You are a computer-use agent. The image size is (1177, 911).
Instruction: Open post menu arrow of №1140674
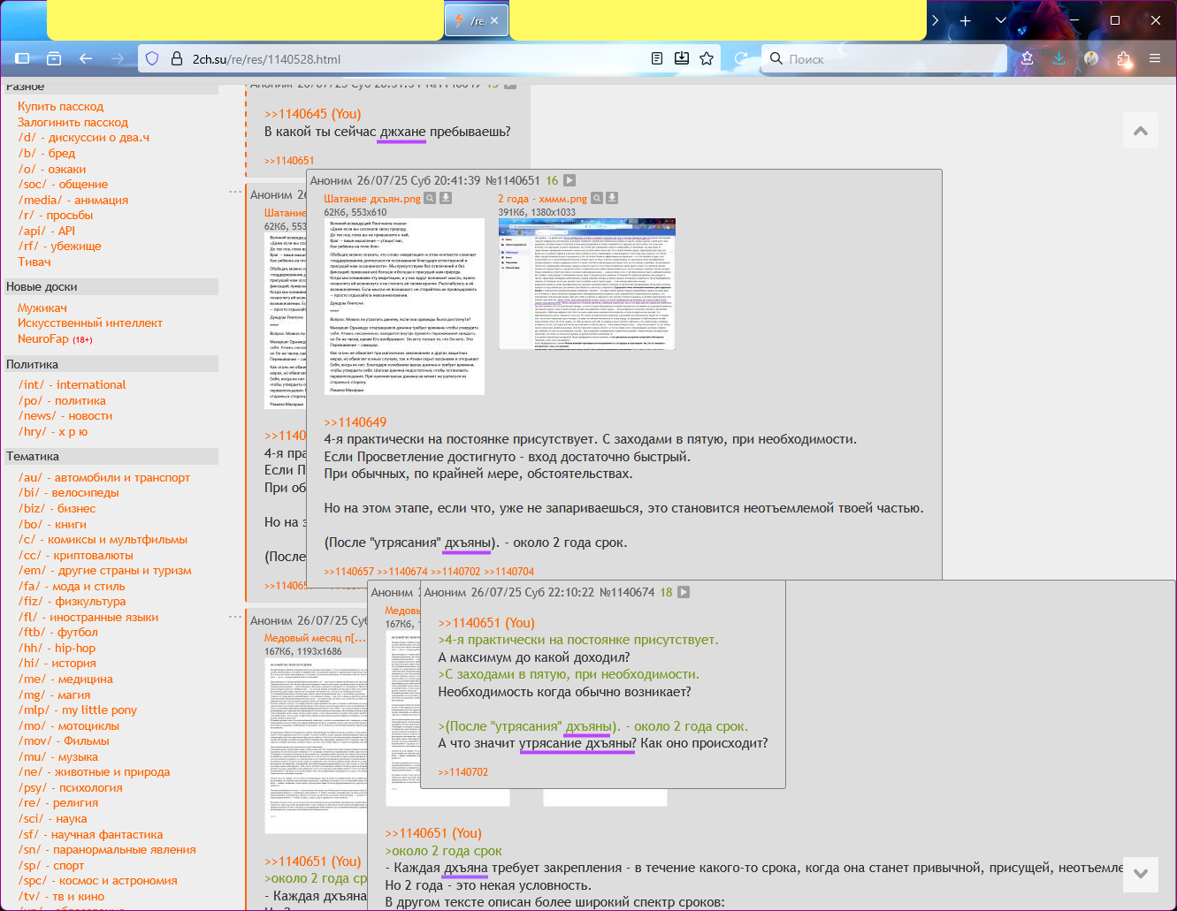pyautogui.click(x=684, y=592)
